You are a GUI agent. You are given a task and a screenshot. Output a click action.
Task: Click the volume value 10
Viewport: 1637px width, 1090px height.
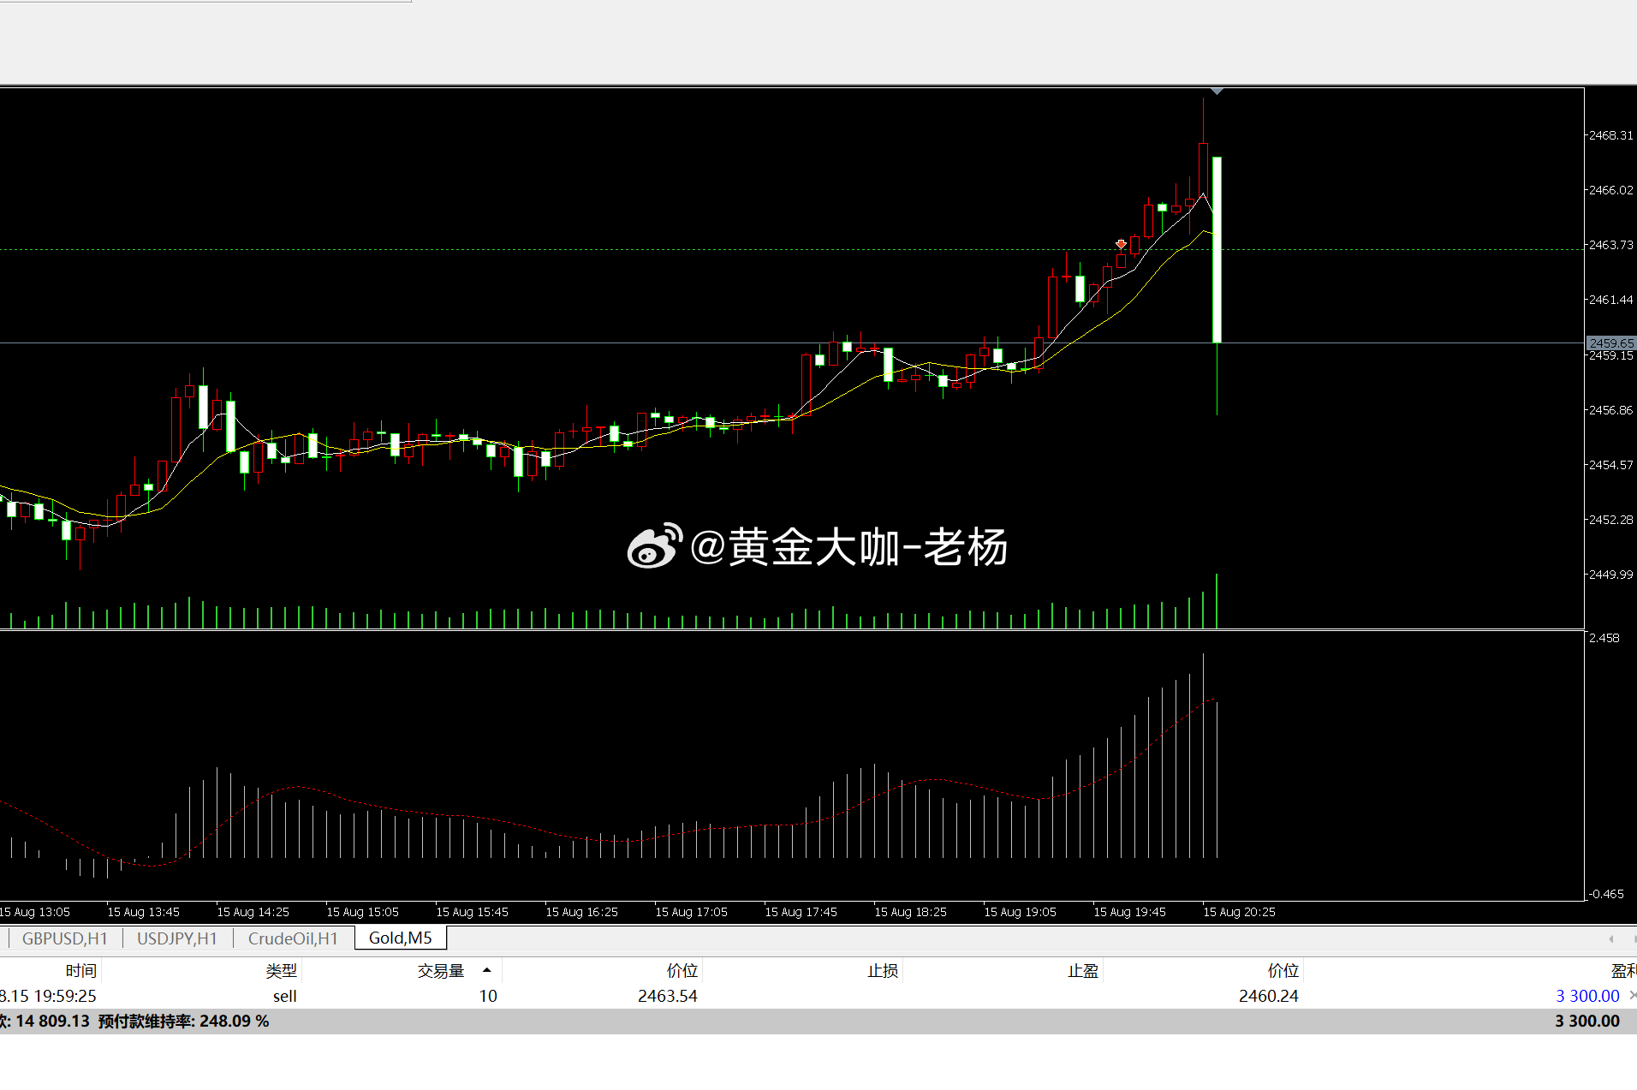488,996
